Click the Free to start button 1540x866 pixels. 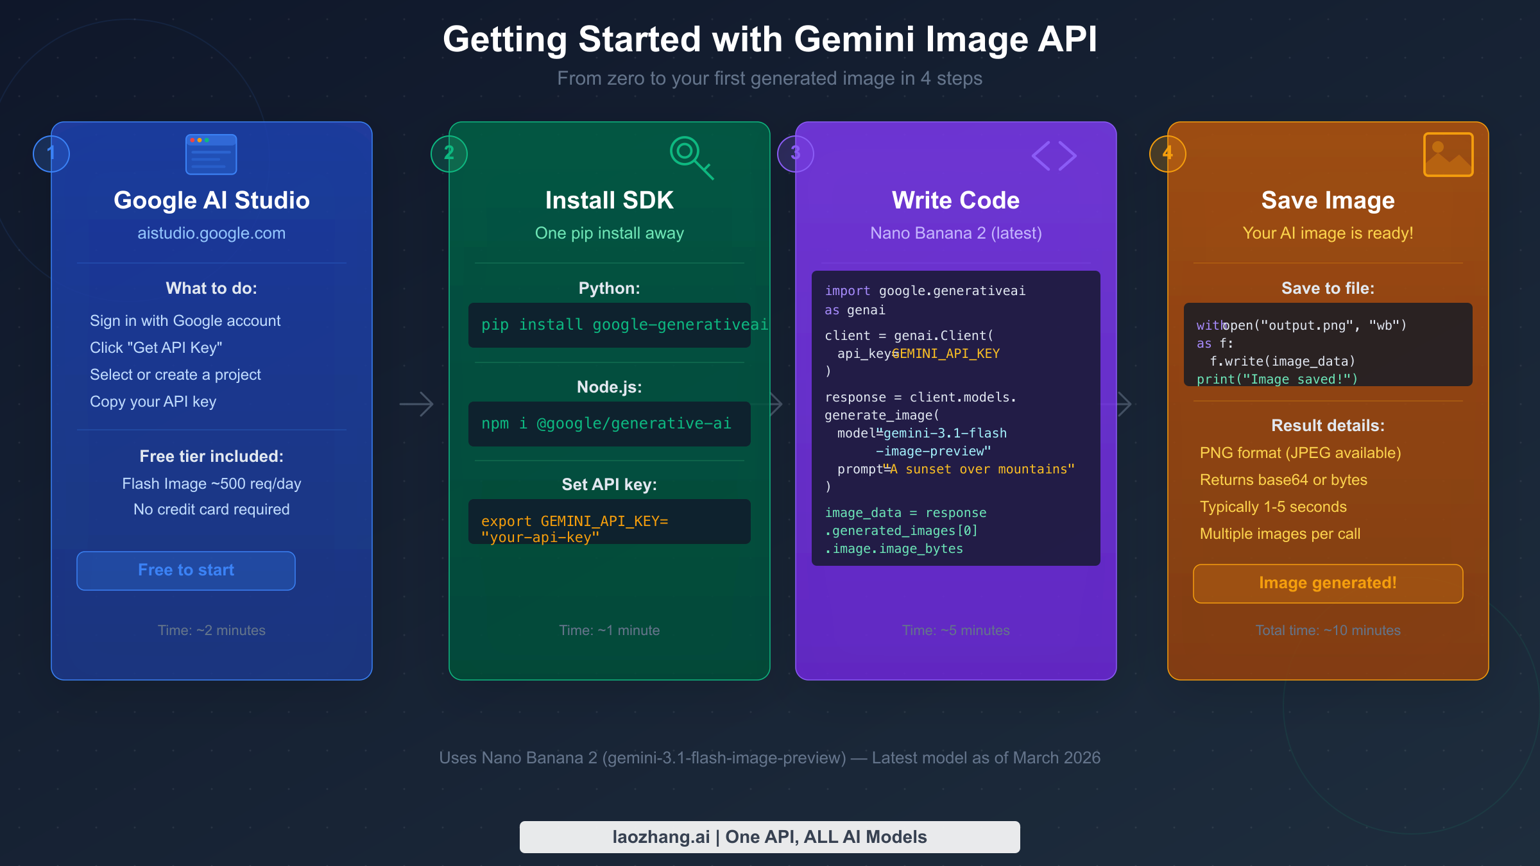pyautogui.click(x=185, y=570)
